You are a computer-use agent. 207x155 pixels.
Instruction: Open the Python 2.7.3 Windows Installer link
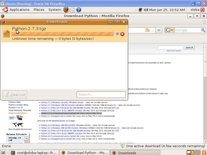pyautogui.click(x=55, y=102)
